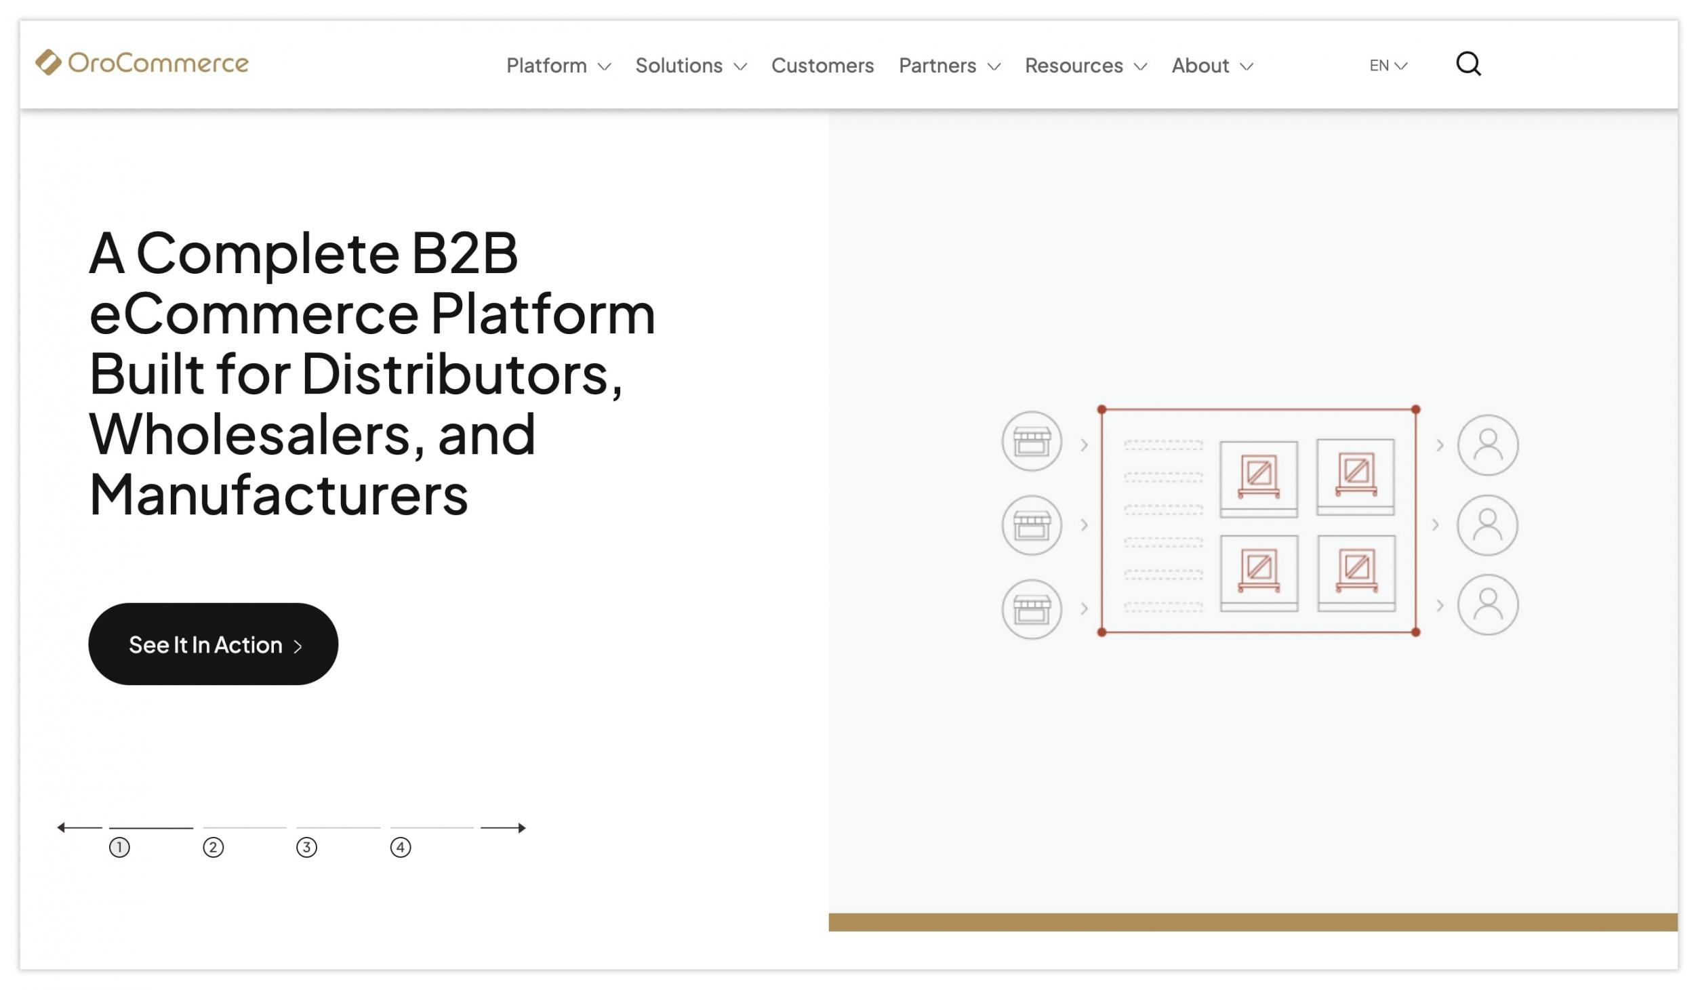
Task: Go to the Customers page
Action: (822, 66)
